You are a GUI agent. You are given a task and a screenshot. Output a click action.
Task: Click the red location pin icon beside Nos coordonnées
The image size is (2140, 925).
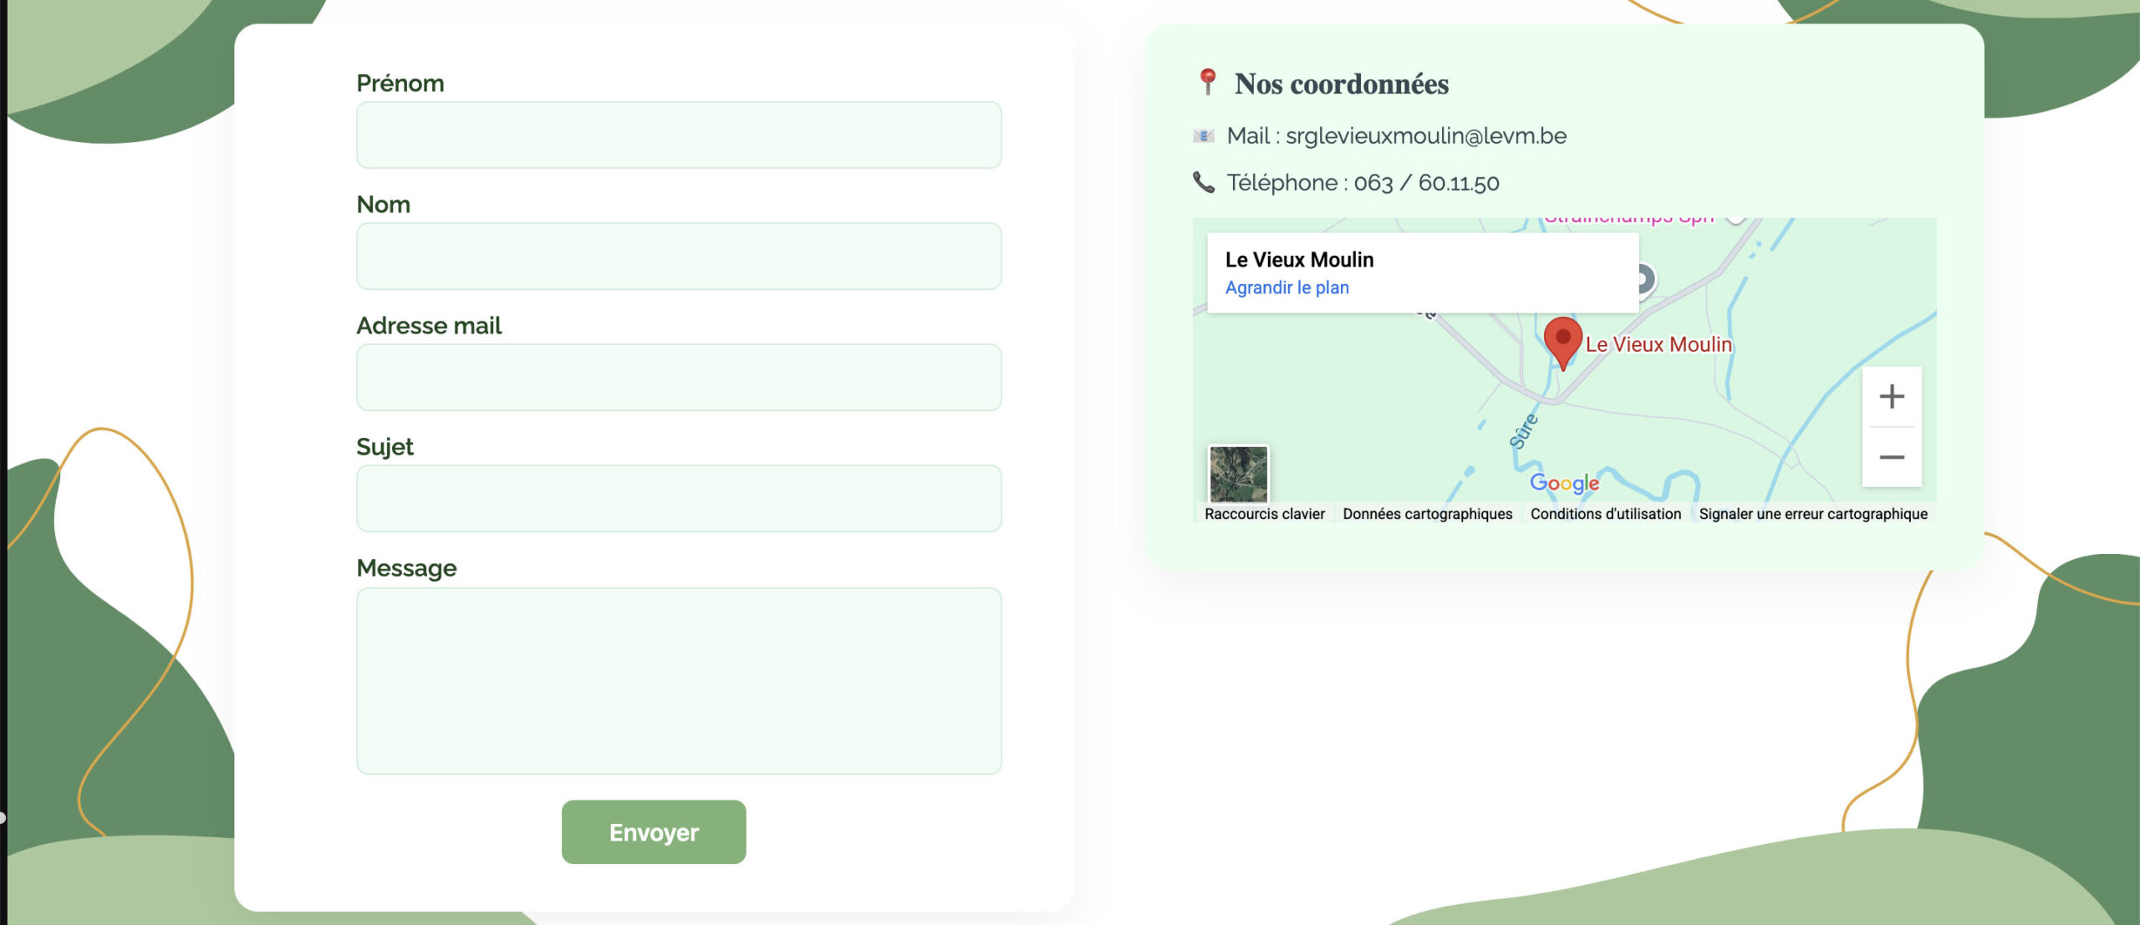[1206, 82]
